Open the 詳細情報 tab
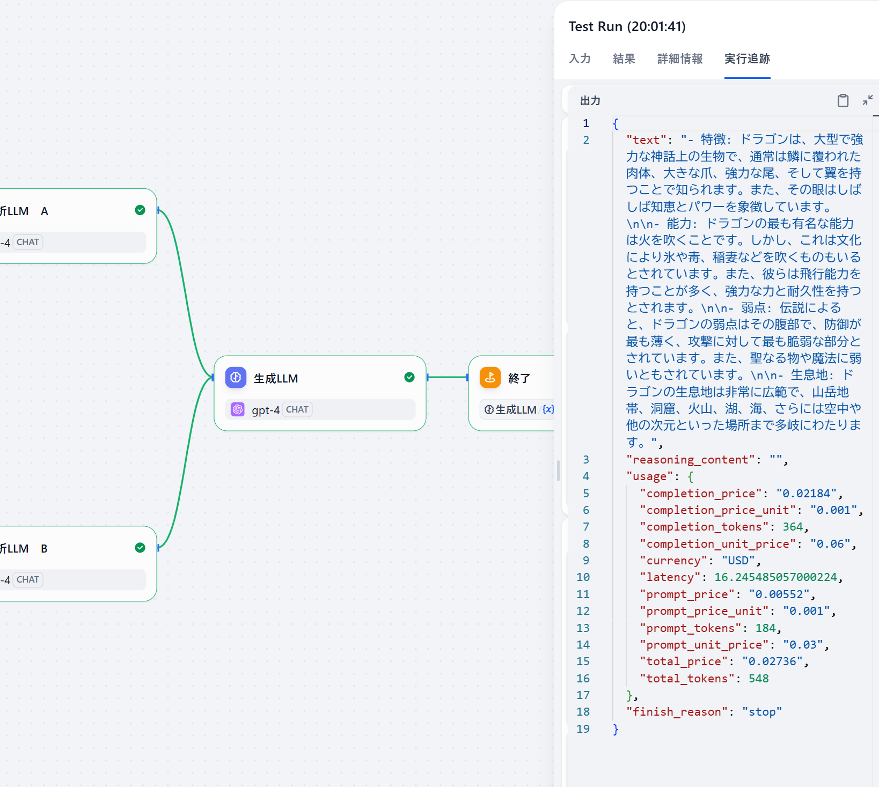This screenshot has height=787, width=879. tap(680, 59)
